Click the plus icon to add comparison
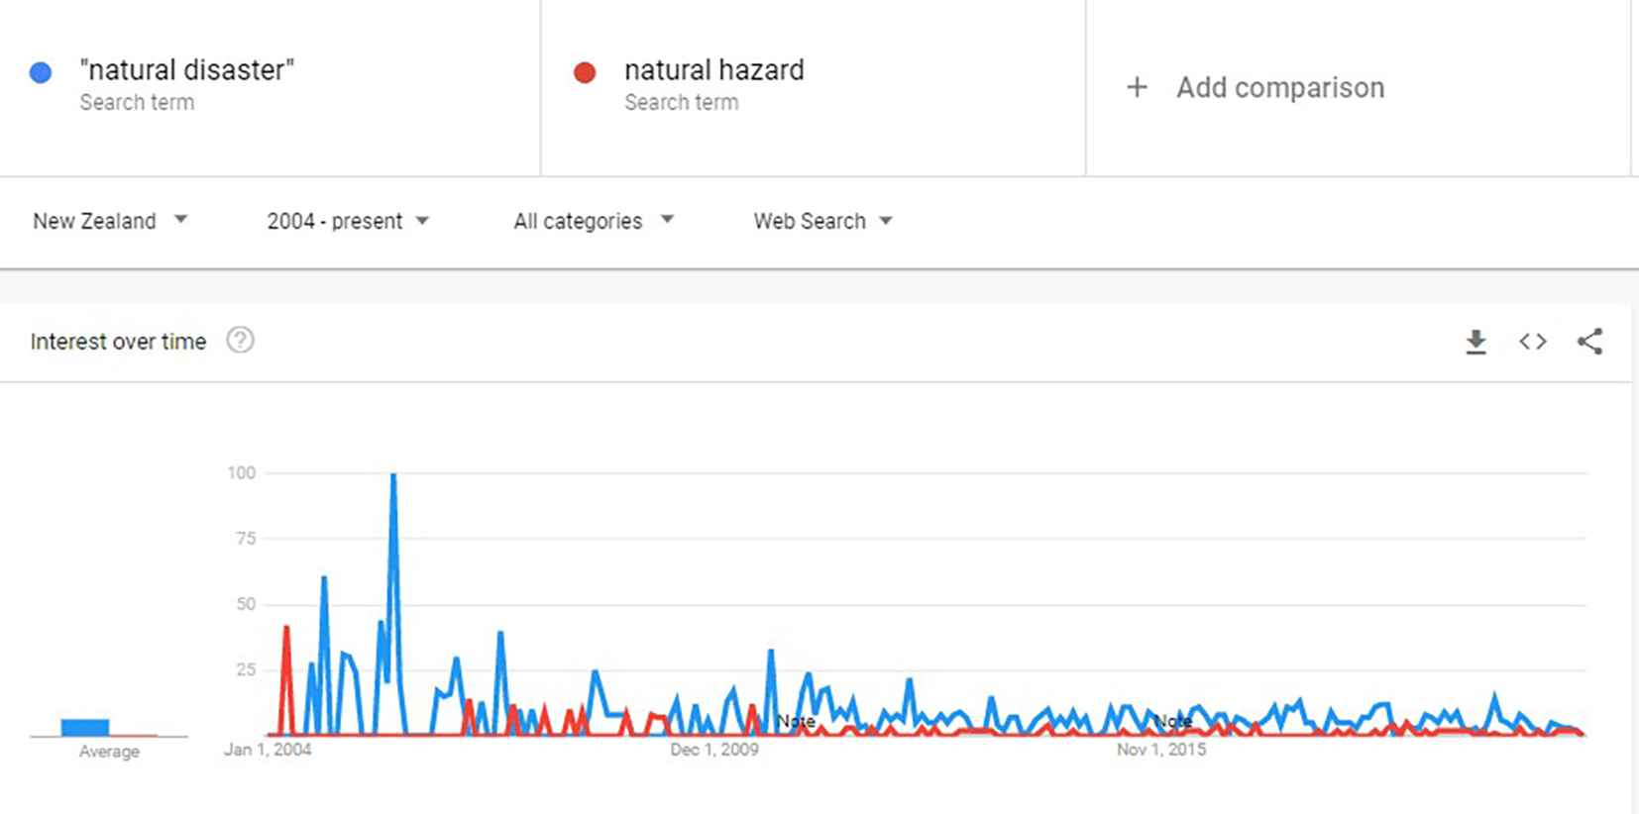Image resolution: width=1639 pixels, height=814 pixels. pyautogui.click(x=1137, y=87)
